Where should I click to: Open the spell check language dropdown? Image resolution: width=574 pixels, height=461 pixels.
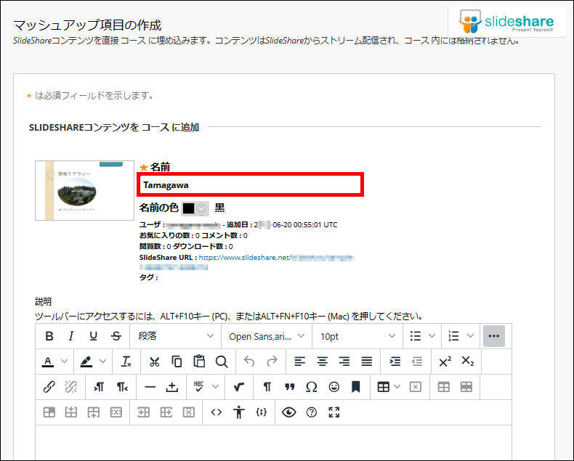(x=215, y=387)
